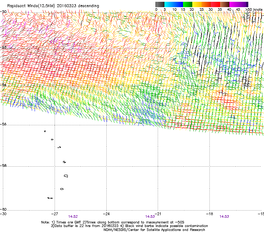Click the cyan 5-10 knots color segment
Screen dimensions: 264x232
(x=169, y=4)
